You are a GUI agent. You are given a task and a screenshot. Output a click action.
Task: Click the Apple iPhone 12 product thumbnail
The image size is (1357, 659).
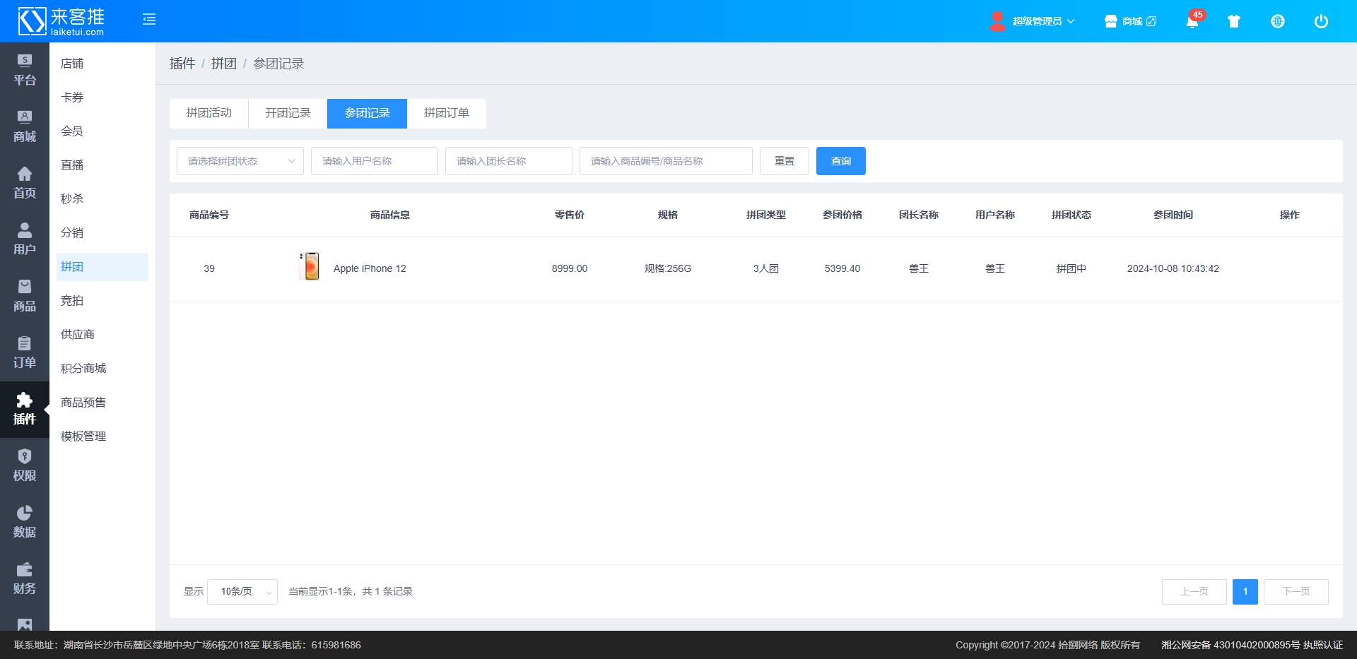310,267
